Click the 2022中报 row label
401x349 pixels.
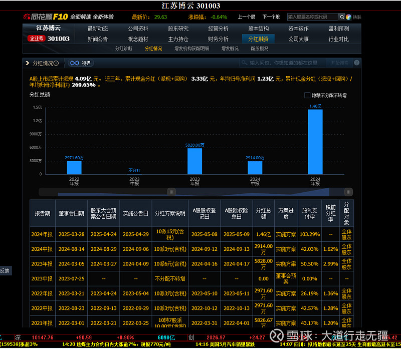[x=42, y=308]
